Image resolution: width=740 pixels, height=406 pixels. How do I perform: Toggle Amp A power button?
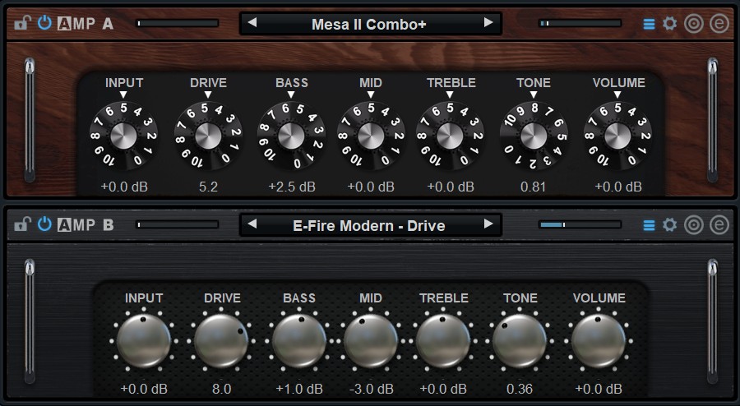44,23
